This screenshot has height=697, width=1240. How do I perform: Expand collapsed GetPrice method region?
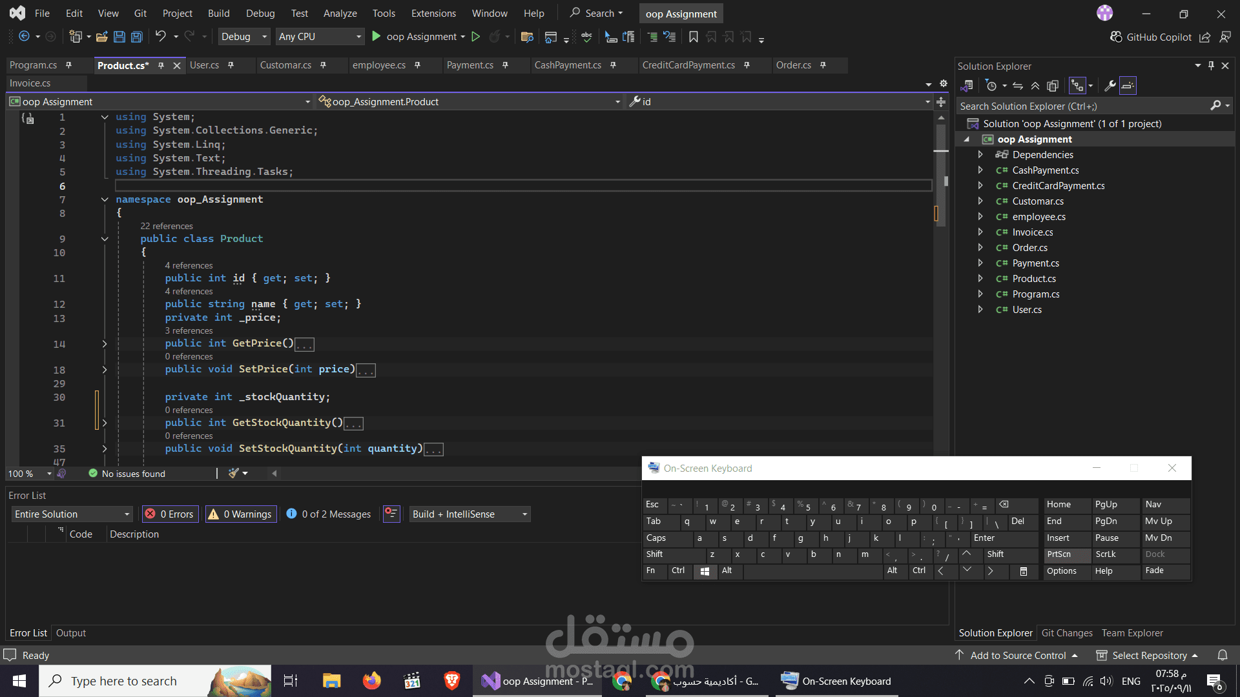(x=104, y=344)
